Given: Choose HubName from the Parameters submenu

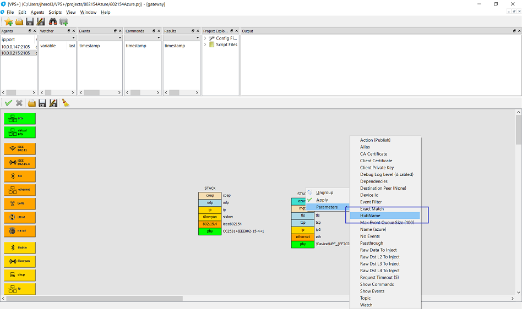Looking at the screenshot, I should point(370,216).
